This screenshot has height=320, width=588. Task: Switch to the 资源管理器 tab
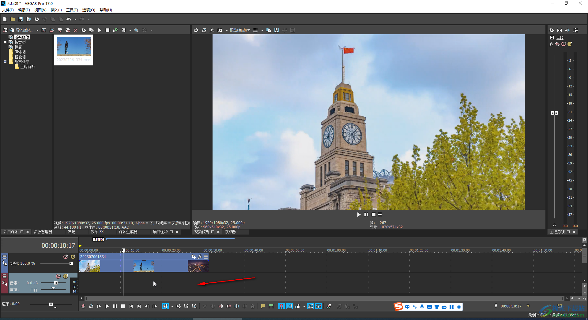(x=43, y=232)
